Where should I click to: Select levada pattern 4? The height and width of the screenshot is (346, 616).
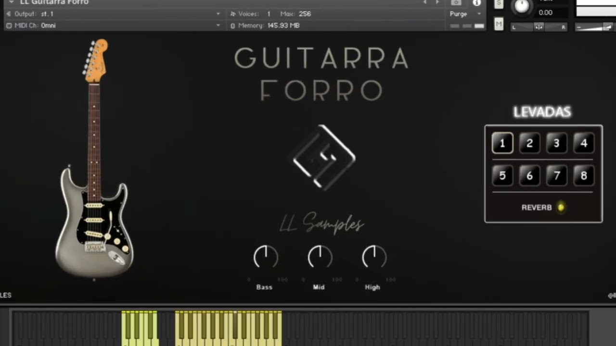pyautogui.click(x=583, y=143)
